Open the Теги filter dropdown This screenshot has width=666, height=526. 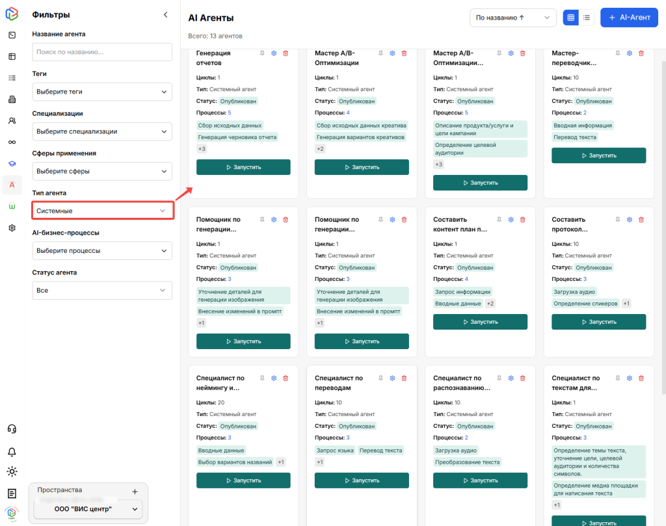point(102,92)
